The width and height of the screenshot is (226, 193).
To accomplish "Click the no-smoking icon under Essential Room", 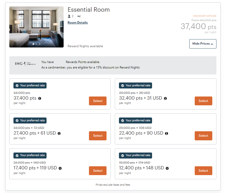I will [79, 16].
